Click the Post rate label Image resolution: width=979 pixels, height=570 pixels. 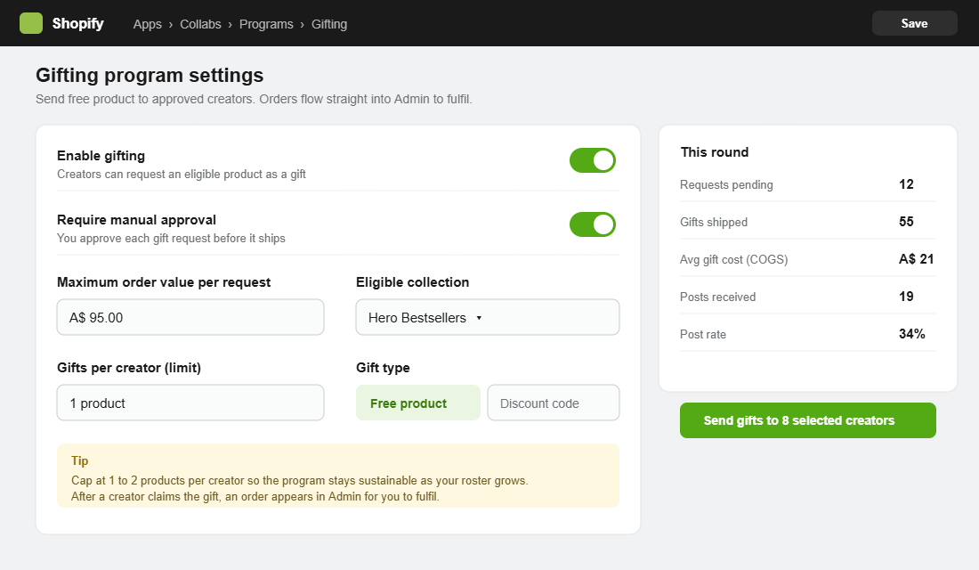click(x=703, y=334)
